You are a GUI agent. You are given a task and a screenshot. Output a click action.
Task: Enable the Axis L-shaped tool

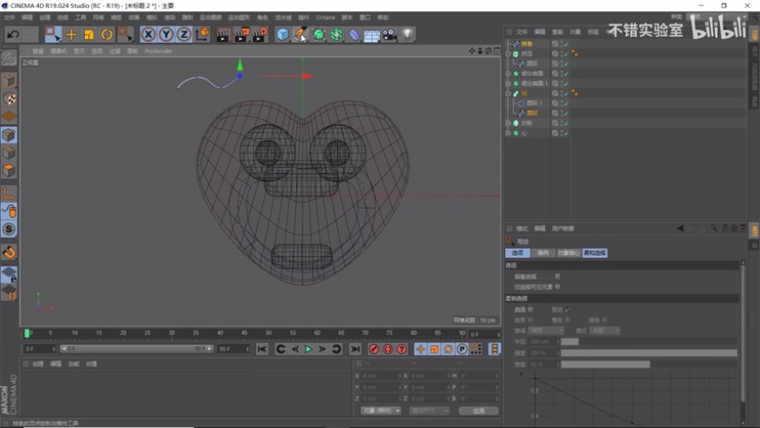(x=9, y=193)
